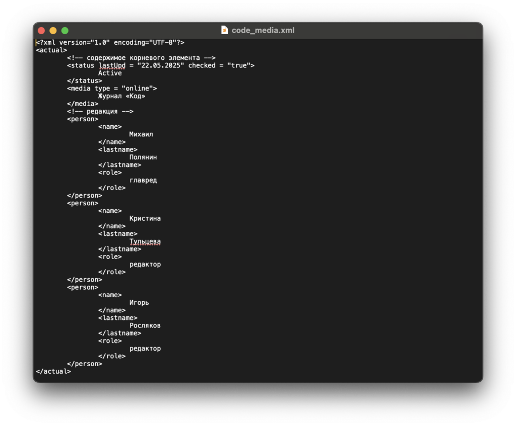The image size is (516, 426).
Task: Click the редакция comment line
Action: pos(99,111)
